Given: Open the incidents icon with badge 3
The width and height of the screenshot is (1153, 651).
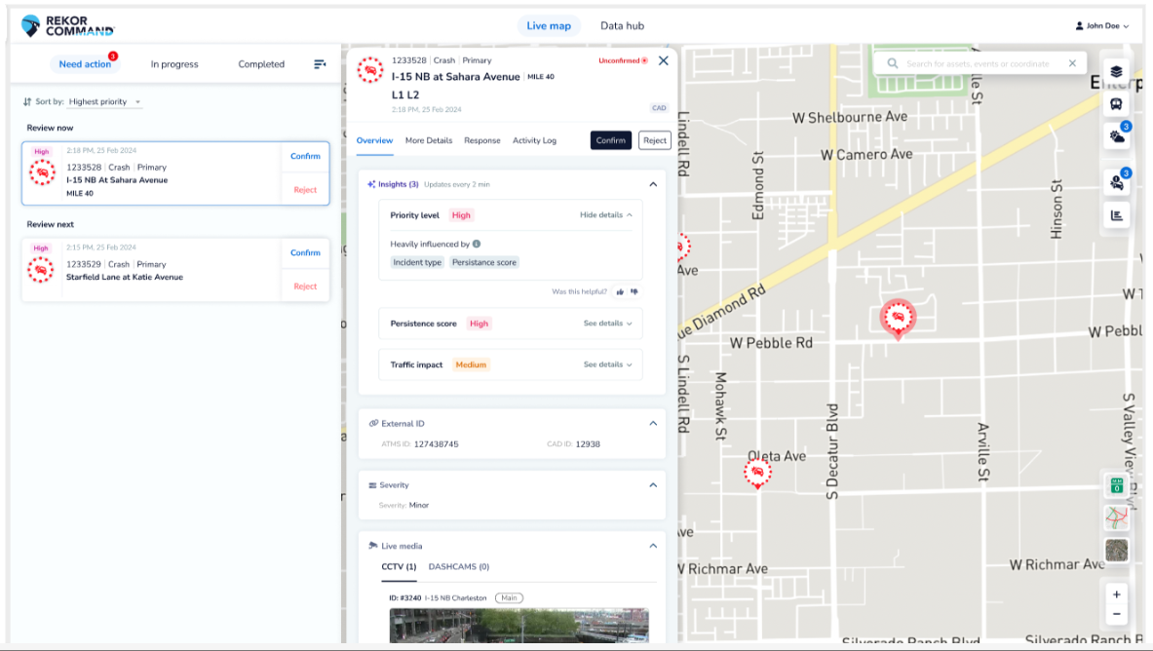Looking at the screenshot, I should tap(1117, 182).
